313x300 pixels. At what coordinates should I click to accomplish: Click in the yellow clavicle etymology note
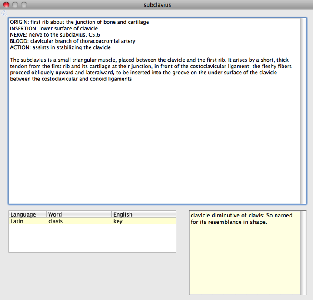coord(241,219)
